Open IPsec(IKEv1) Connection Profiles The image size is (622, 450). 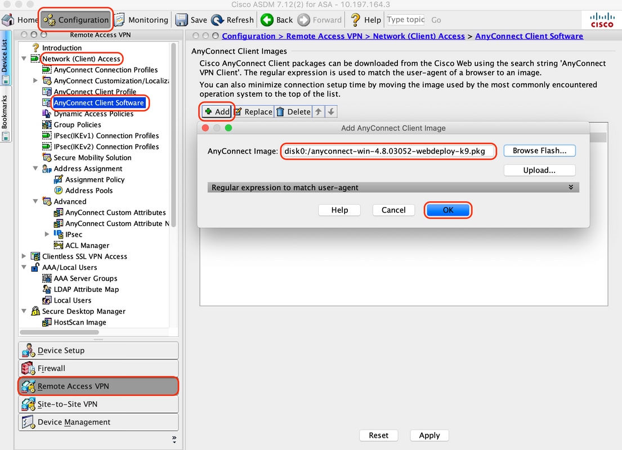[106, 136]
